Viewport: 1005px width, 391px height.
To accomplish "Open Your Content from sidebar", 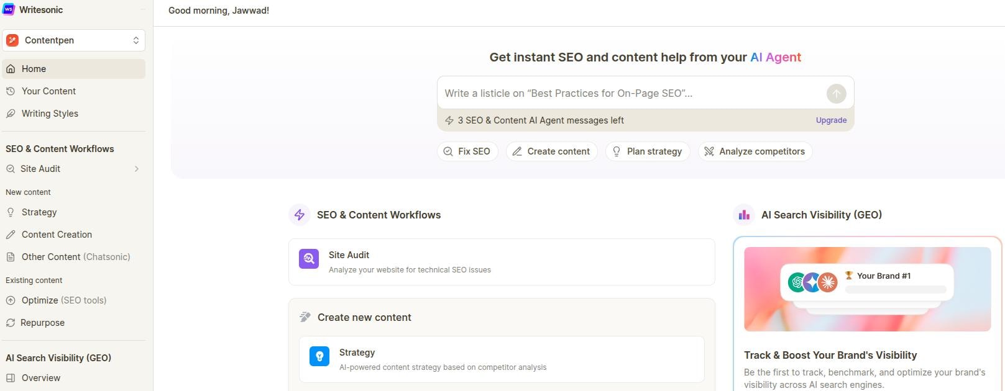I will [48, 91].
